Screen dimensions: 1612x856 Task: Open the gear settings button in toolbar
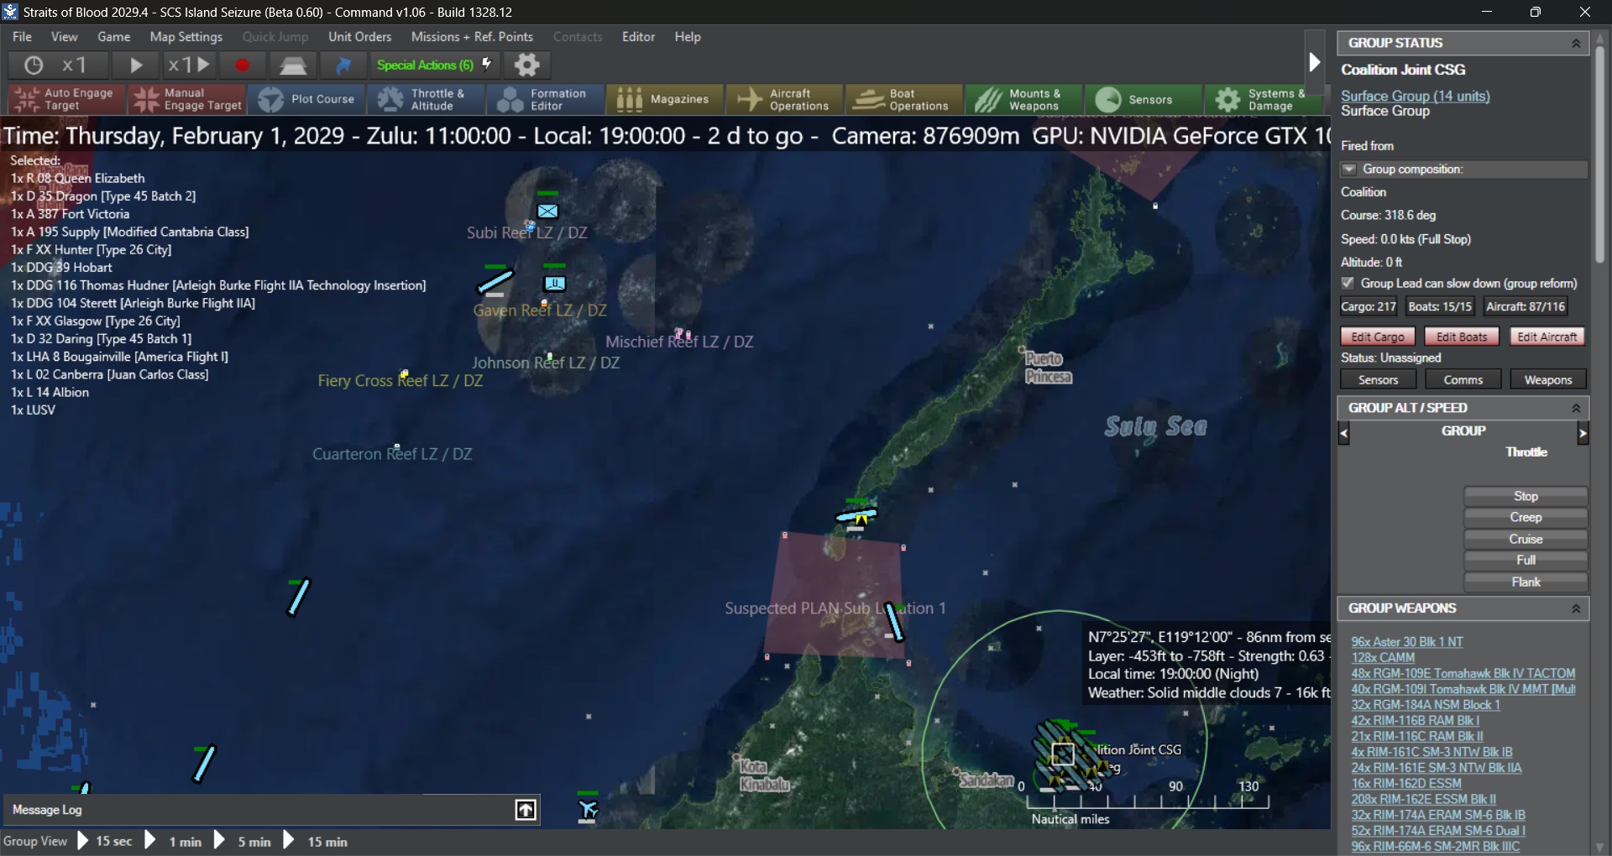click(x=526, y=65)
